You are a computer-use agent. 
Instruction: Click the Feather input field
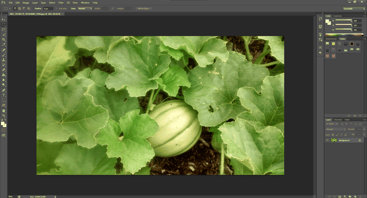pyautogui.click(x=48, y=8)
